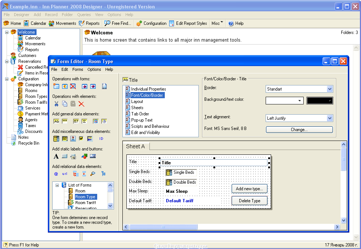Open the white background color picker

pos(285,100)
